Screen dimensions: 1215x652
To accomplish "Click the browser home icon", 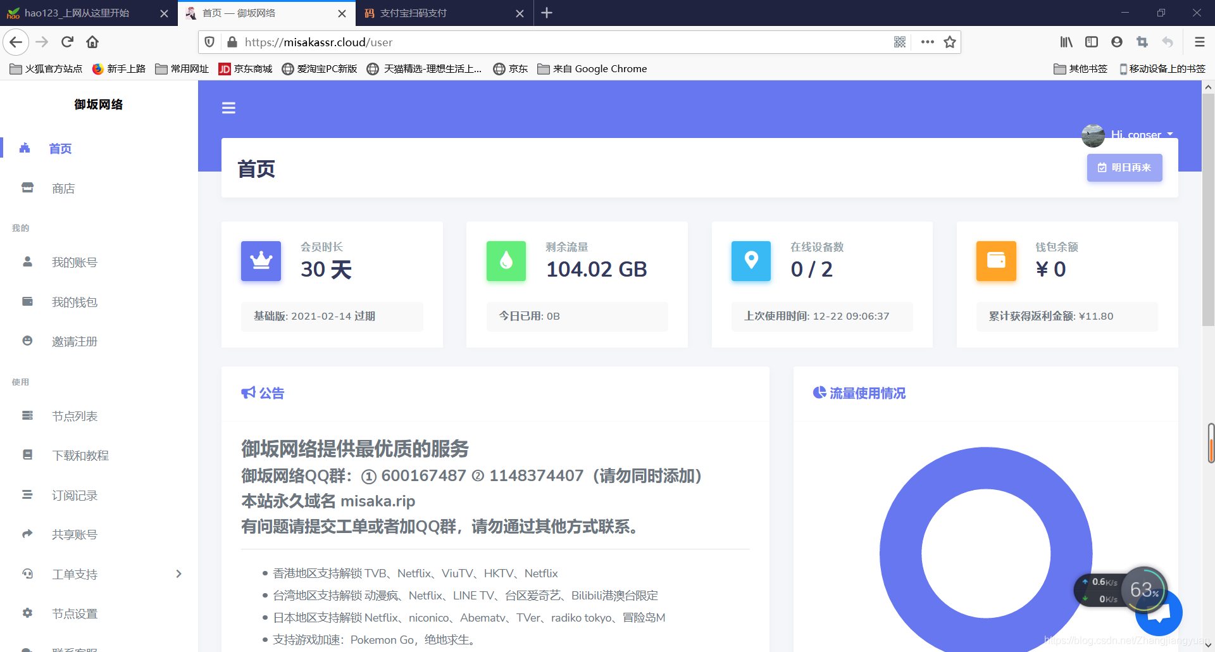I will click(x=92, y=42).
